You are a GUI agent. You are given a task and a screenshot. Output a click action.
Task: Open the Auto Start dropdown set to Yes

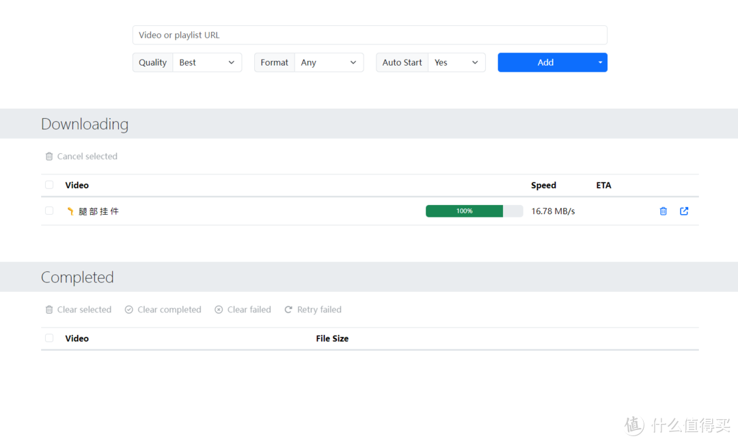[x=456, y=62]
